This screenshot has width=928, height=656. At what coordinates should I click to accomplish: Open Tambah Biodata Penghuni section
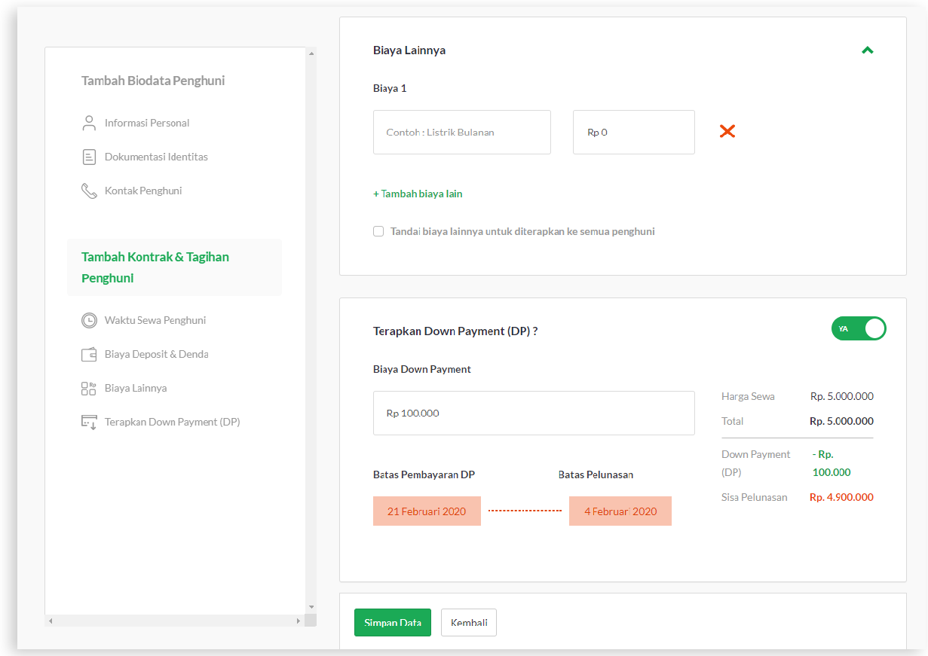click(153, 81)
